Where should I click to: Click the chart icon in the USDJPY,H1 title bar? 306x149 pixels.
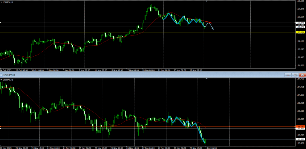pyautogui.click(x=1, y=75)
